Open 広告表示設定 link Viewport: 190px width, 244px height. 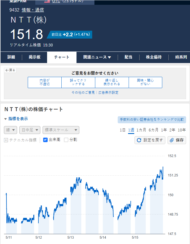tap(108, 92)
